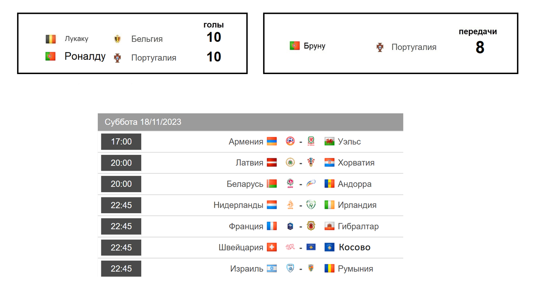Click the Croatia flag beside Хорватия
The height and width of the screenshot is (303, 538).
click(330, 162)
